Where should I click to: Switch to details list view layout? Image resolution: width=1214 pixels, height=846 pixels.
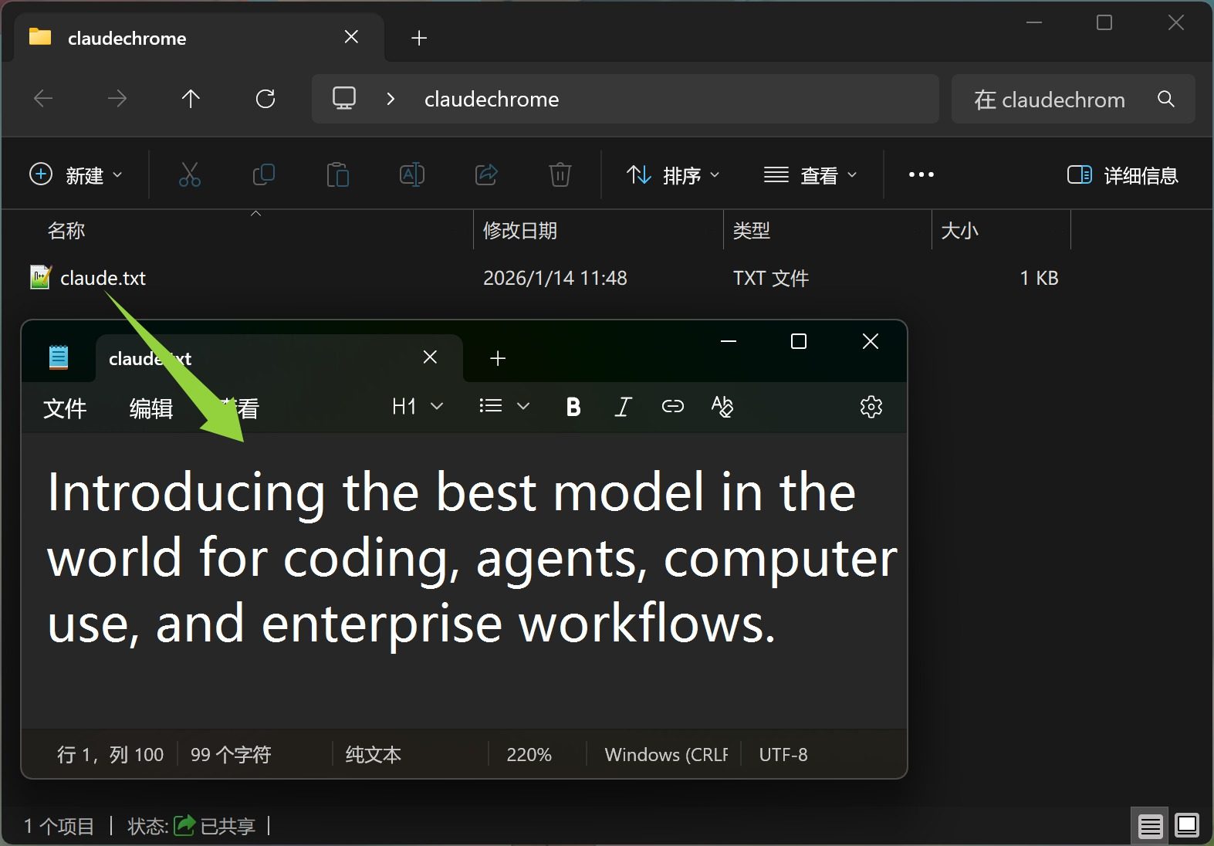[1150, 826]
